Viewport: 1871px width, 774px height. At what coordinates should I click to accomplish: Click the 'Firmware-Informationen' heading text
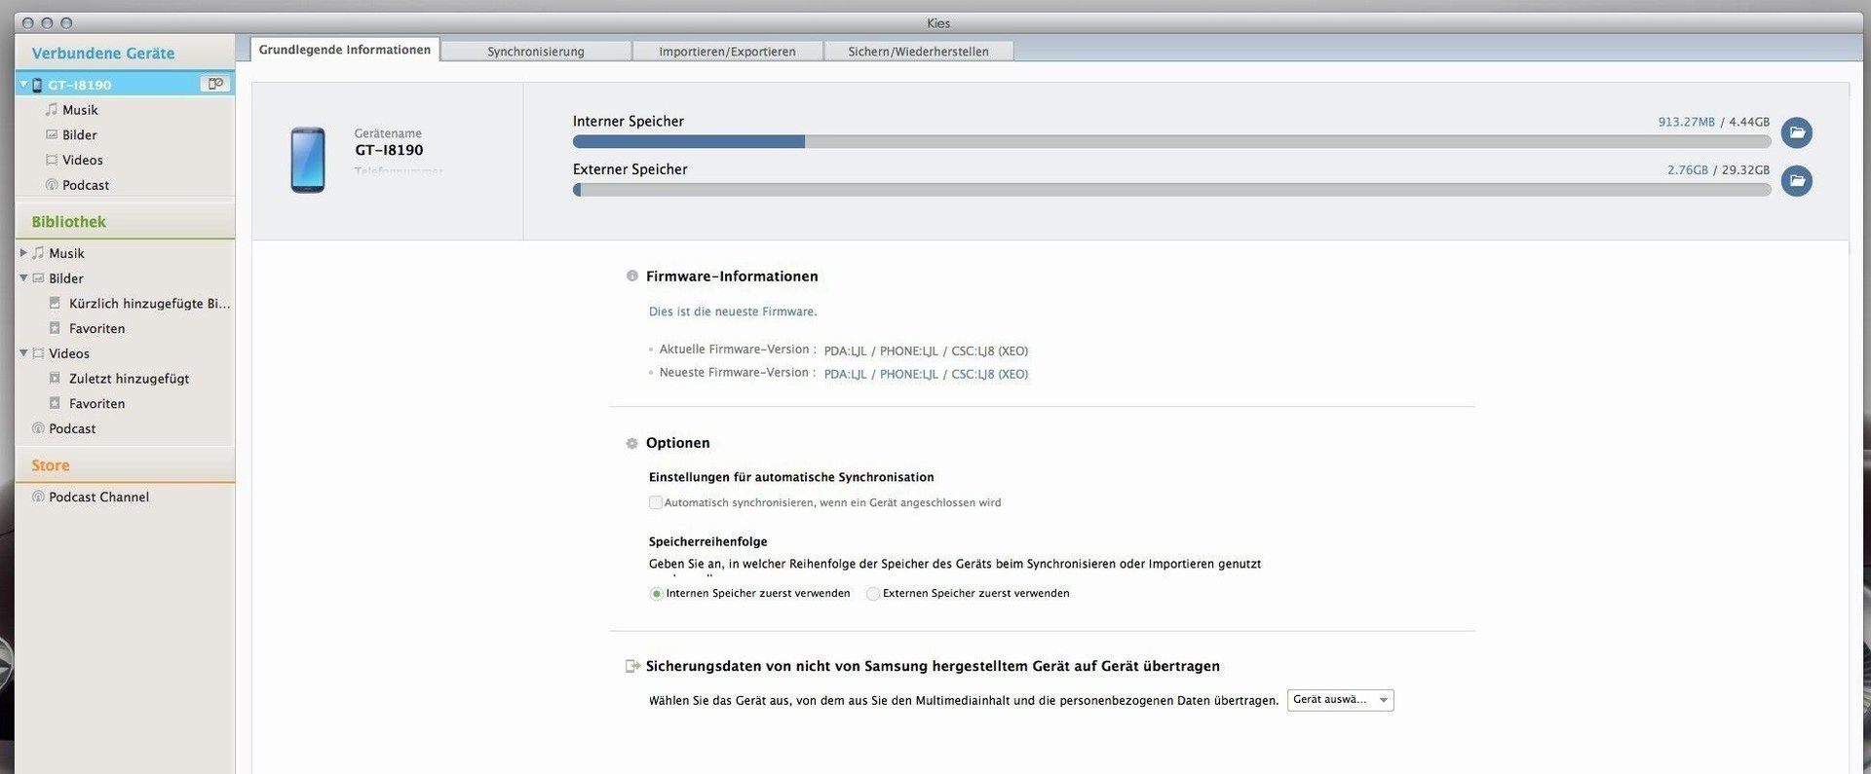[732, 276]
